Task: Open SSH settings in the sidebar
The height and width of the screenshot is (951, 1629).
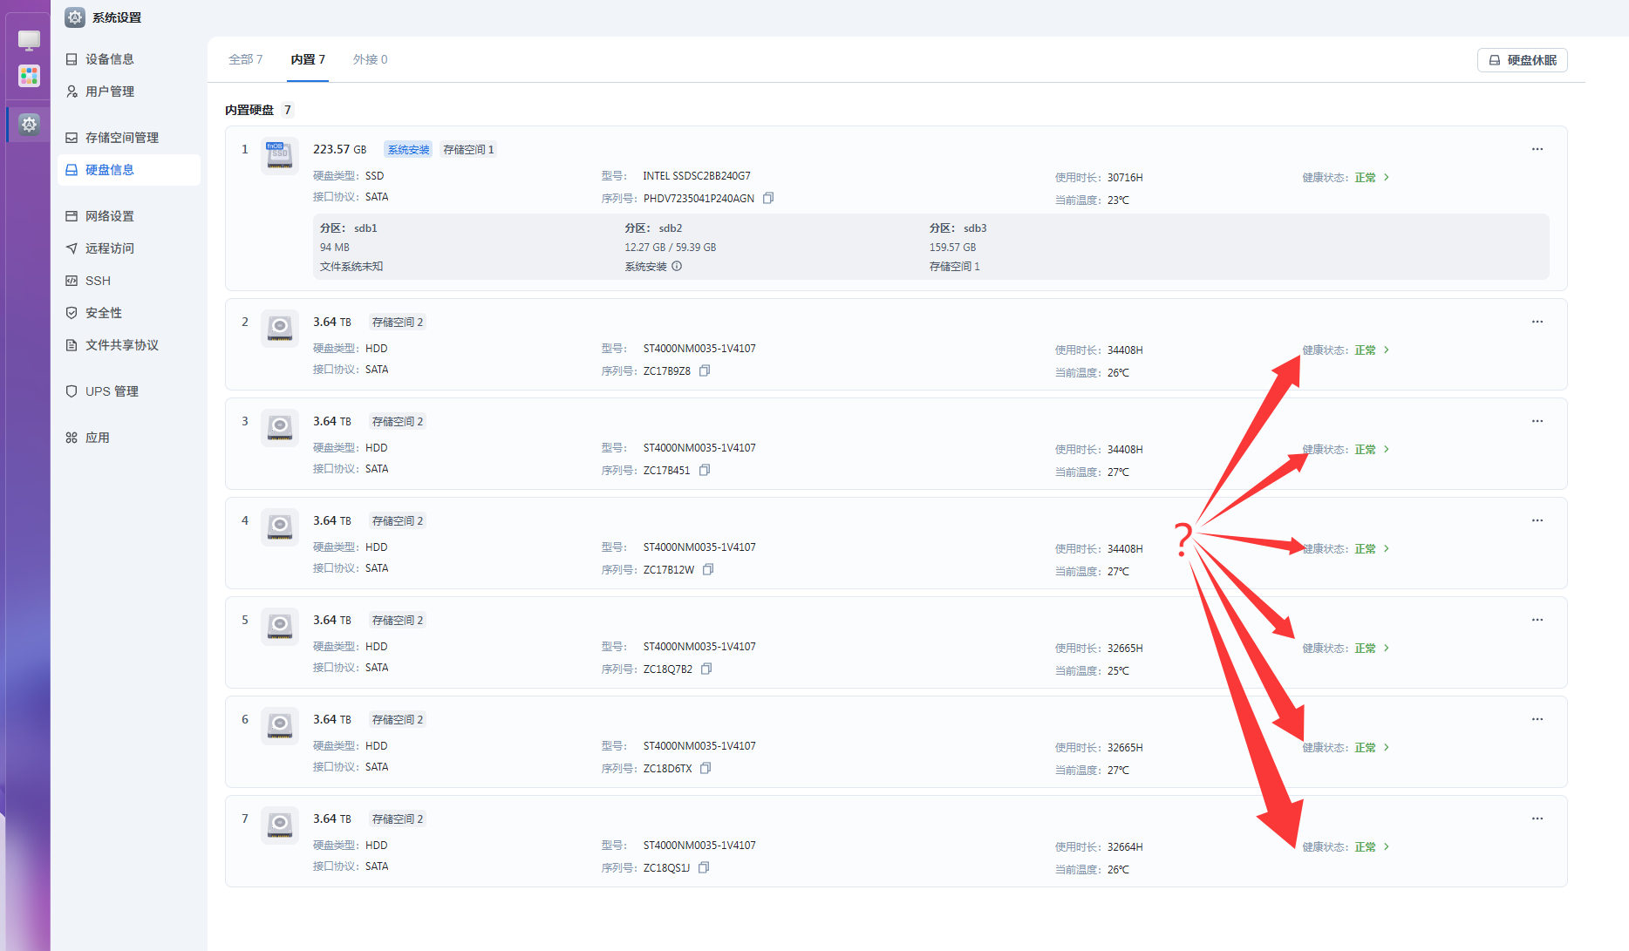Action: coord(129,281)
